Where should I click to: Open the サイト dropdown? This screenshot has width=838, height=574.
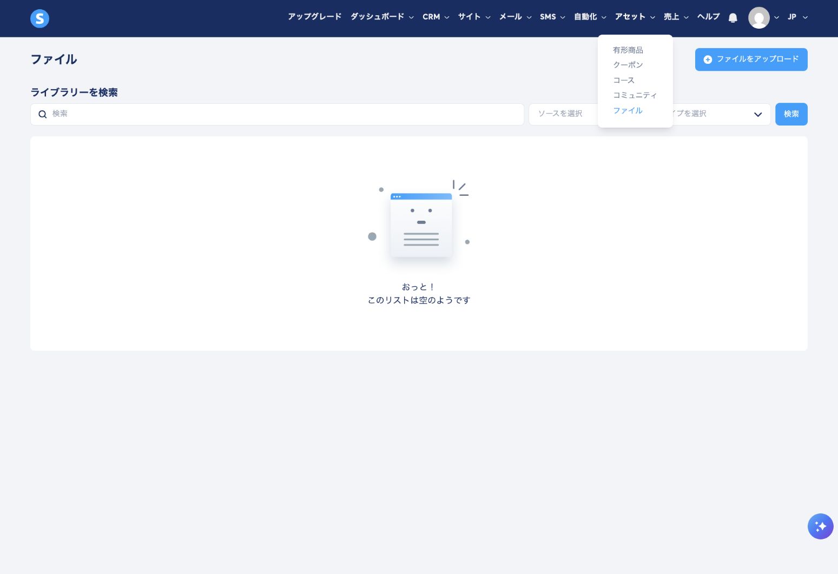coord(474,17)
